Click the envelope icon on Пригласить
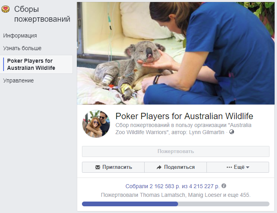Viewport: 277px width, 213px height. point(97,167)
